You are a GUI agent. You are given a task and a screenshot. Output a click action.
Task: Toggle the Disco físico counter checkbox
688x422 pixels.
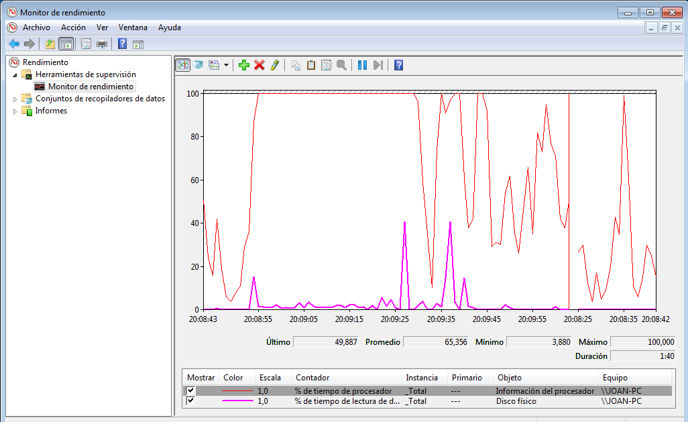pyautogui.click(x=191, y=401)
